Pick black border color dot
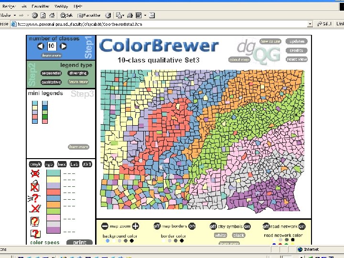Screen dimensions: 344x258 pos(182,241)
